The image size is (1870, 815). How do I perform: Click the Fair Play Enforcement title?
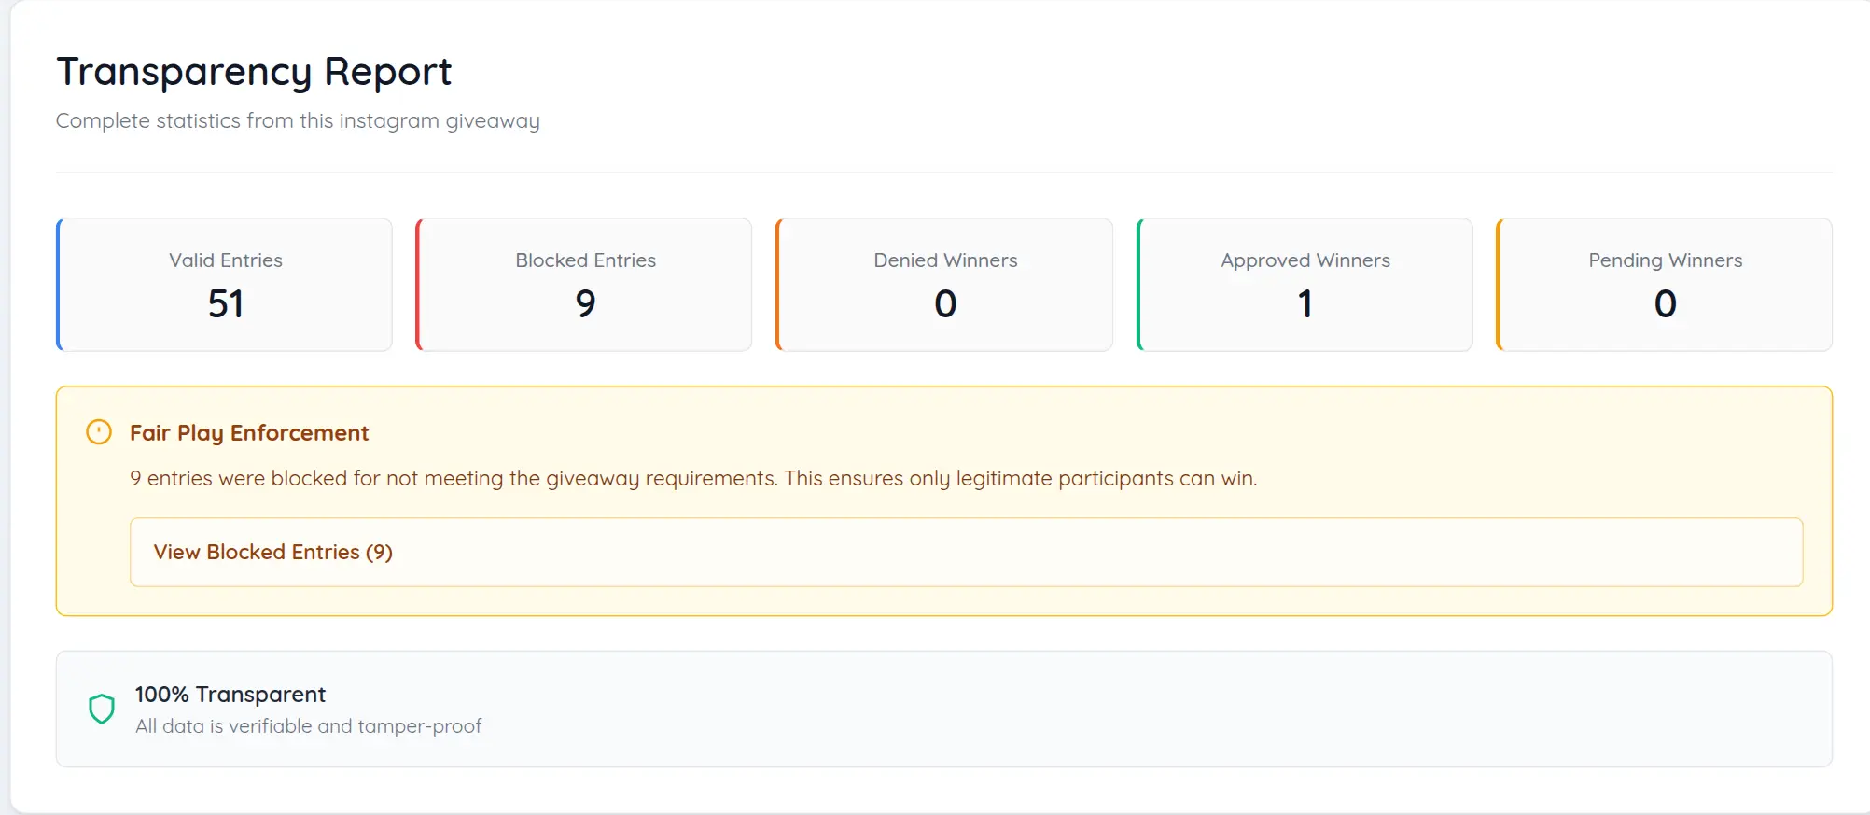point(249,433)
